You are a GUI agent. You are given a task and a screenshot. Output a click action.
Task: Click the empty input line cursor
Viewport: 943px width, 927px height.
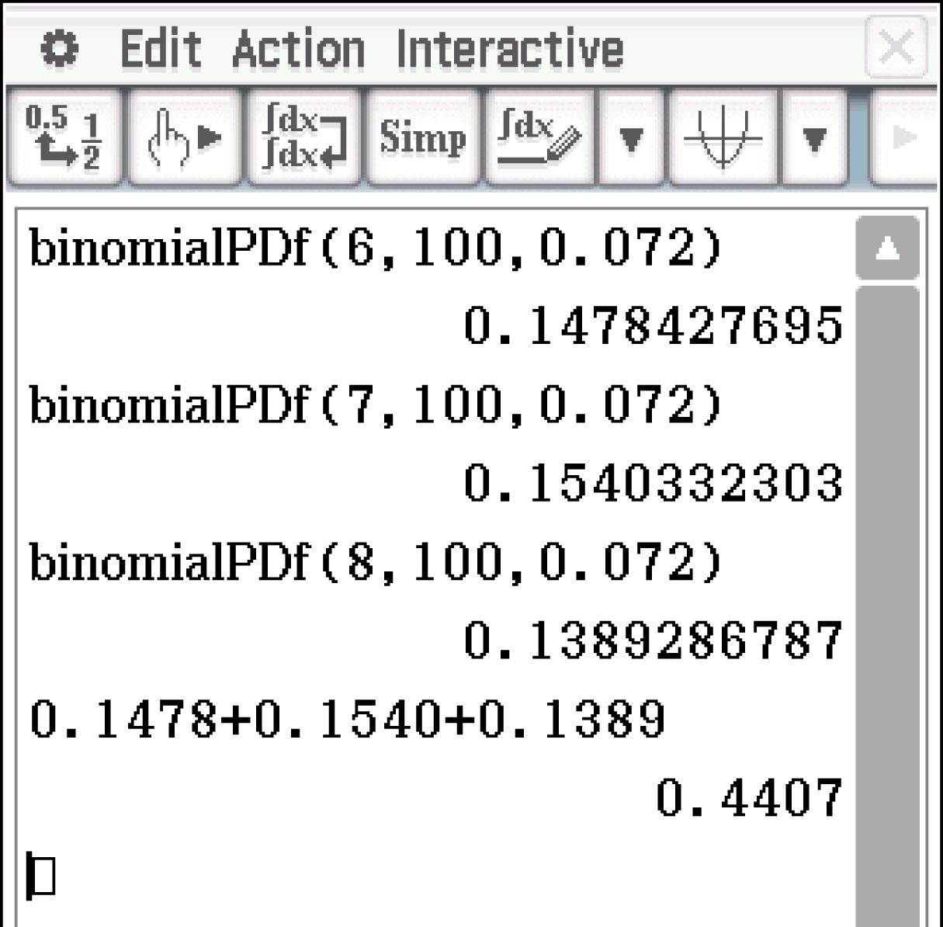tap(41, 876)
